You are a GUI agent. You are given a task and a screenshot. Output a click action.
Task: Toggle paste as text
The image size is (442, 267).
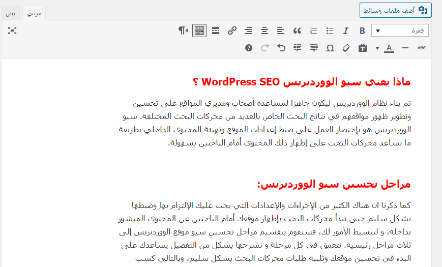click(363, 48)
